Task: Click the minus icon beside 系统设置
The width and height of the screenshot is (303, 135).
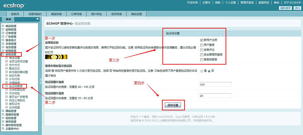Action: point(3,55)
